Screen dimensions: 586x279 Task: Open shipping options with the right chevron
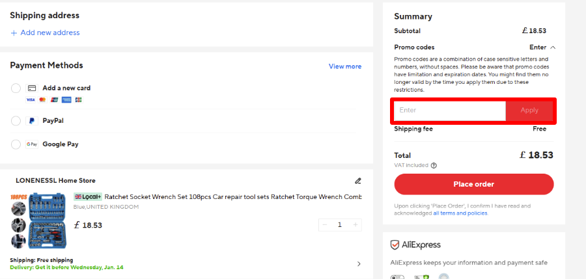pos(359,264)
